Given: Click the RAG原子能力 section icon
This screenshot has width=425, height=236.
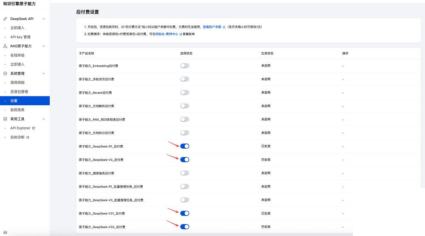Looking at the screenshot, I should [5, 46].
